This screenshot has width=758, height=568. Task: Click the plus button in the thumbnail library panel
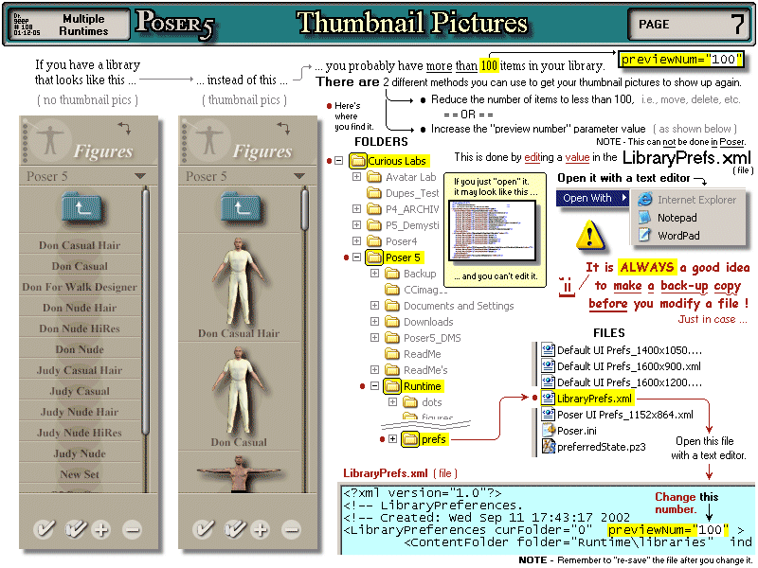click(x=261, y=530)
